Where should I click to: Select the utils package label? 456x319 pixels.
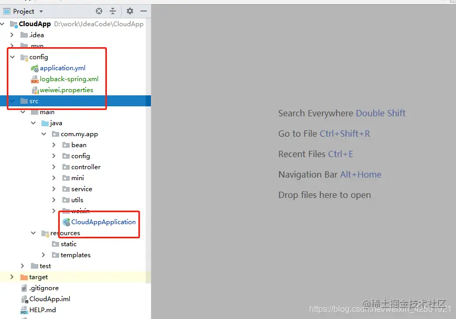coord(78,200)
